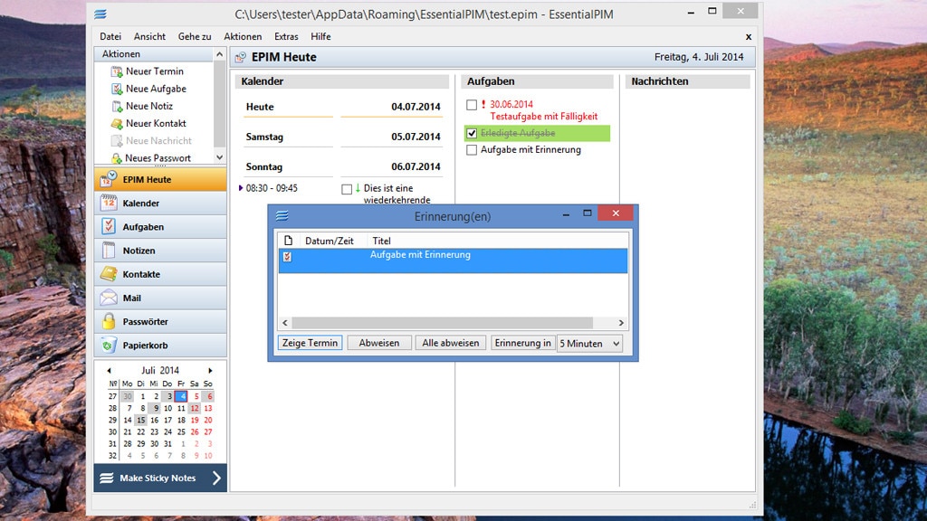Click the task icon in the reminder row
927x521 pixels.
[287, 256]
